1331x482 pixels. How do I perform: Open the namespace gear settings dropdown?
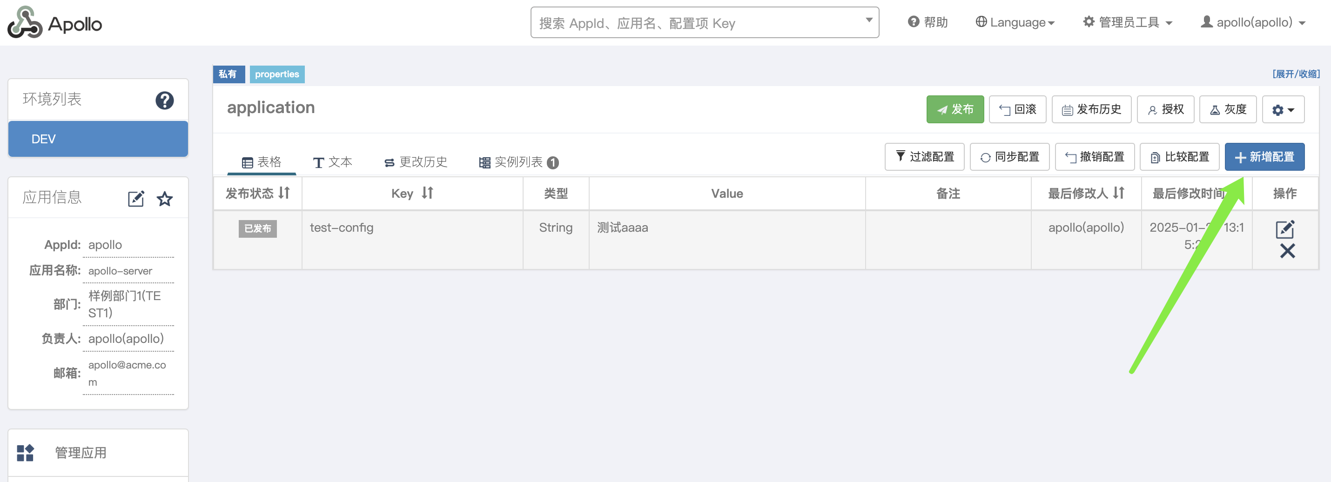pyautogui.click(x=1283, y=109)
